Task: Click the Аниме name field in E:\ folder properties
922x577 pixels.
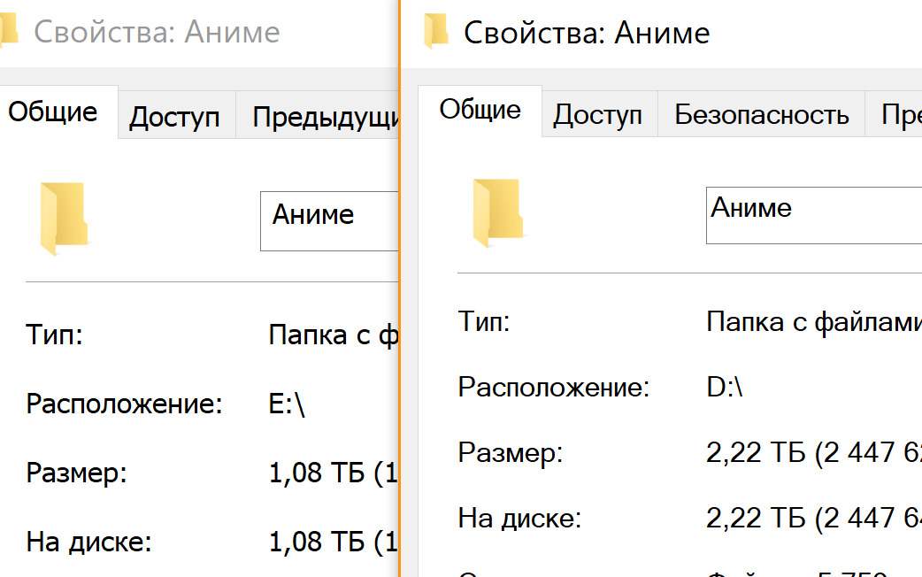Action: 329,221
